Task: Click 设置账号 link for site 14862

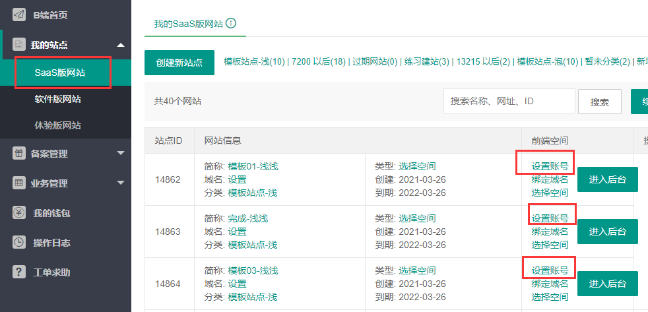Action: 550,166
